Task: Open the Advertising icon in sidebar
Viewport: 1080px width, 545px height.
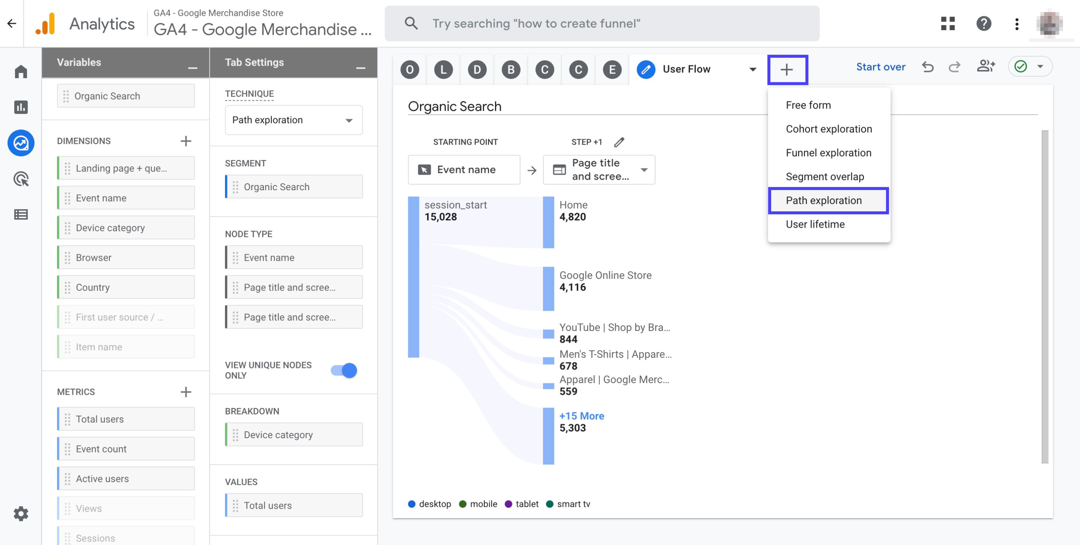Action: (20, 179)
